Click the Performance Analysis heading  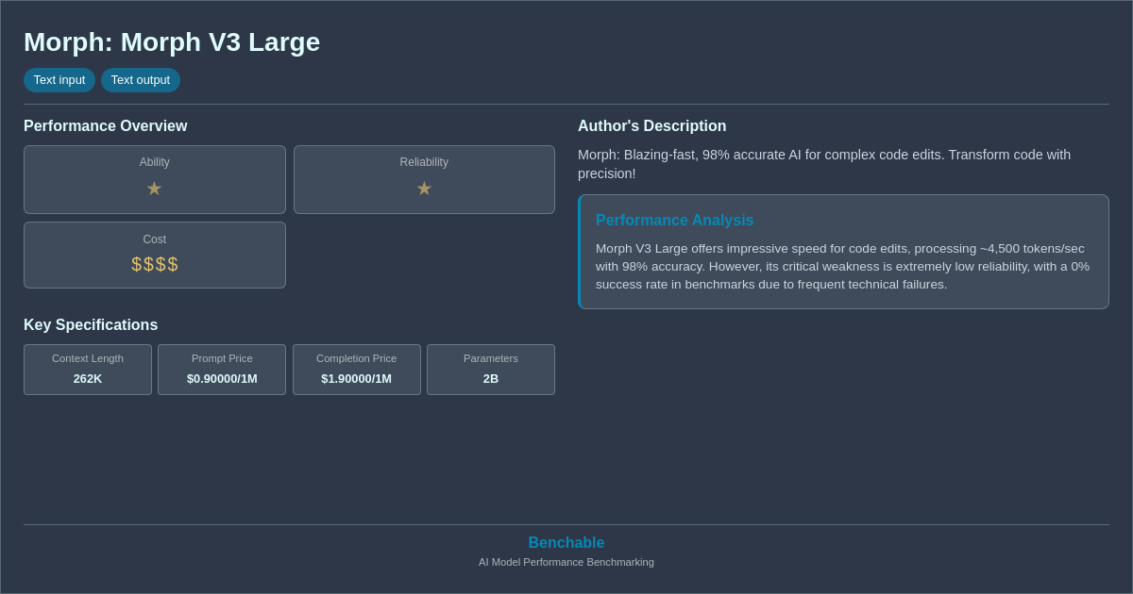pos(674,220)
